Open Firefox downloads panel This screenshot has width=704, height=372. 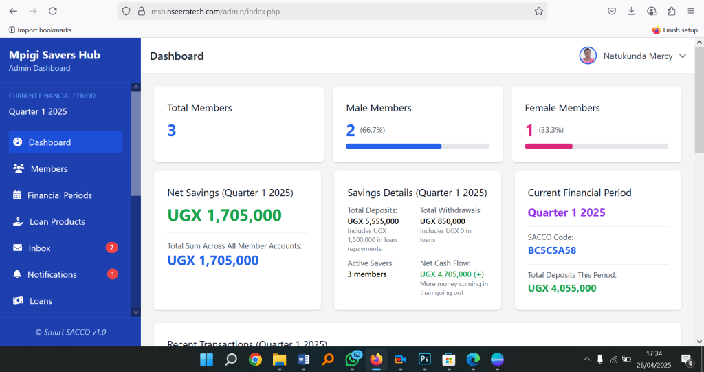pyautogui.click(x=631, y=11)
